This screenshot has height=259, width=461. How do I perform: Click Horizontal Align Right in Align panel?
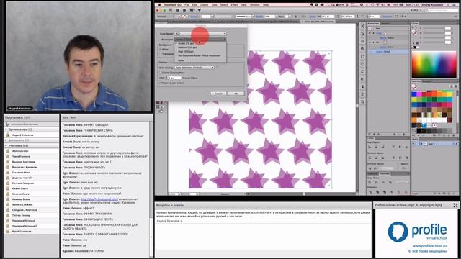(382, 147)
